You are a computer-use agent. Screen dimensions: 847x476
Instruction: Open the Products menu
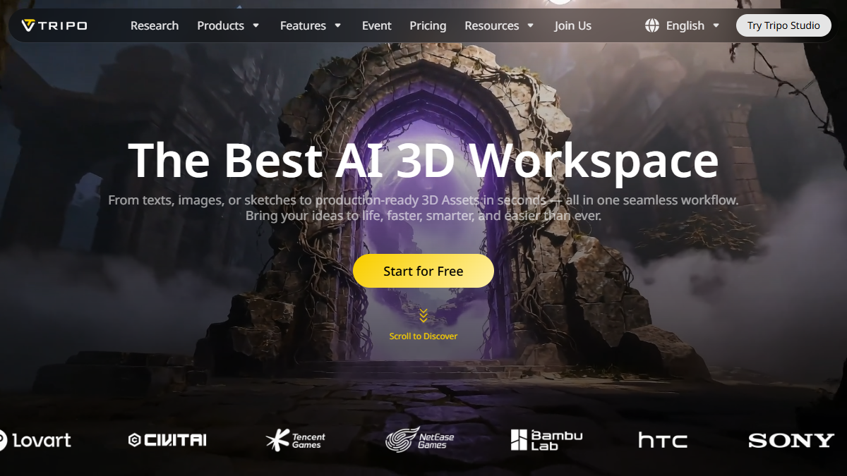coord(220,25)
